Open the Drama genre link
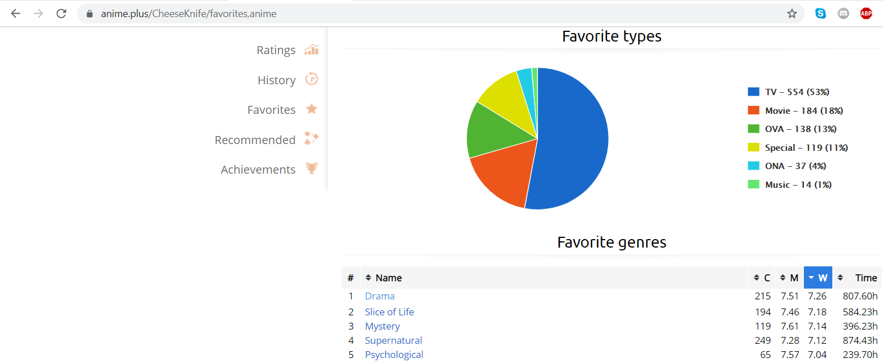 coord(380,296)
